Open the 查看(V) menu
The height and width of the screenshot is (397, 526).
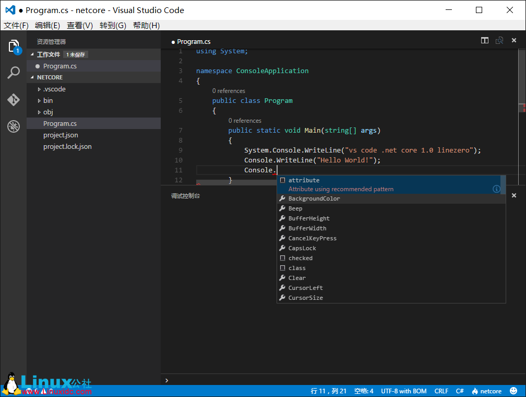pos(79,26)
